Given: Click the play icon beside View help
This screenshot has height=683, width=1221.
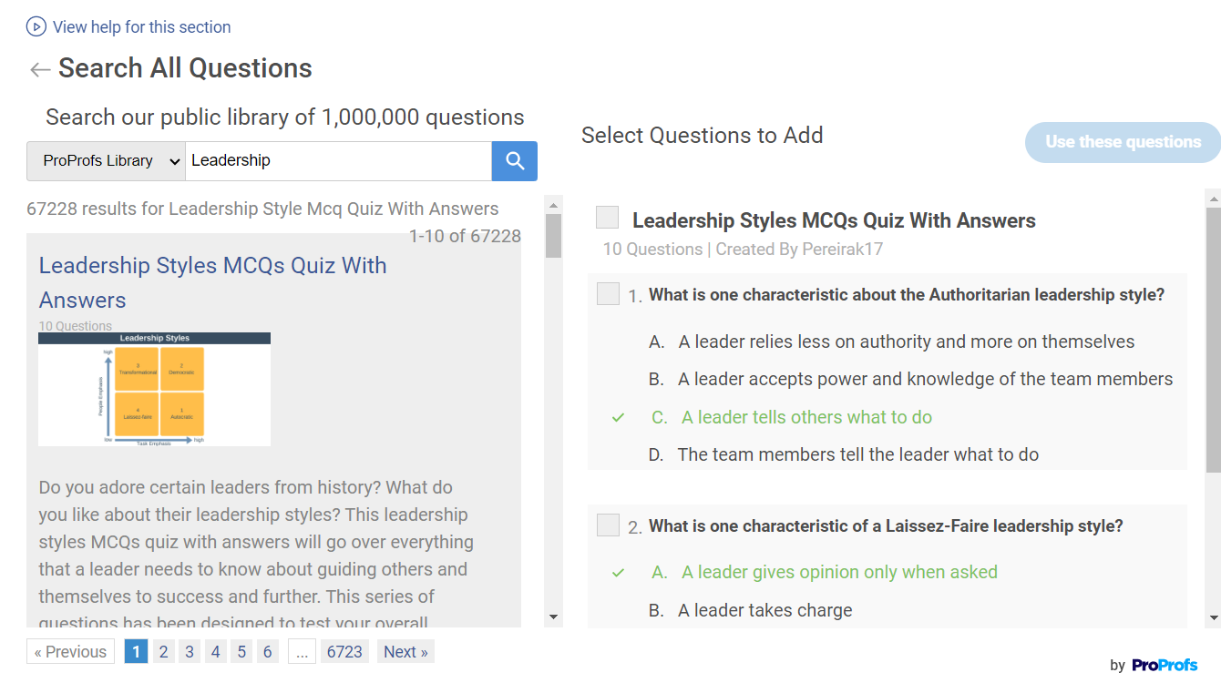Looking at the screenshot, I should [36, 26].
